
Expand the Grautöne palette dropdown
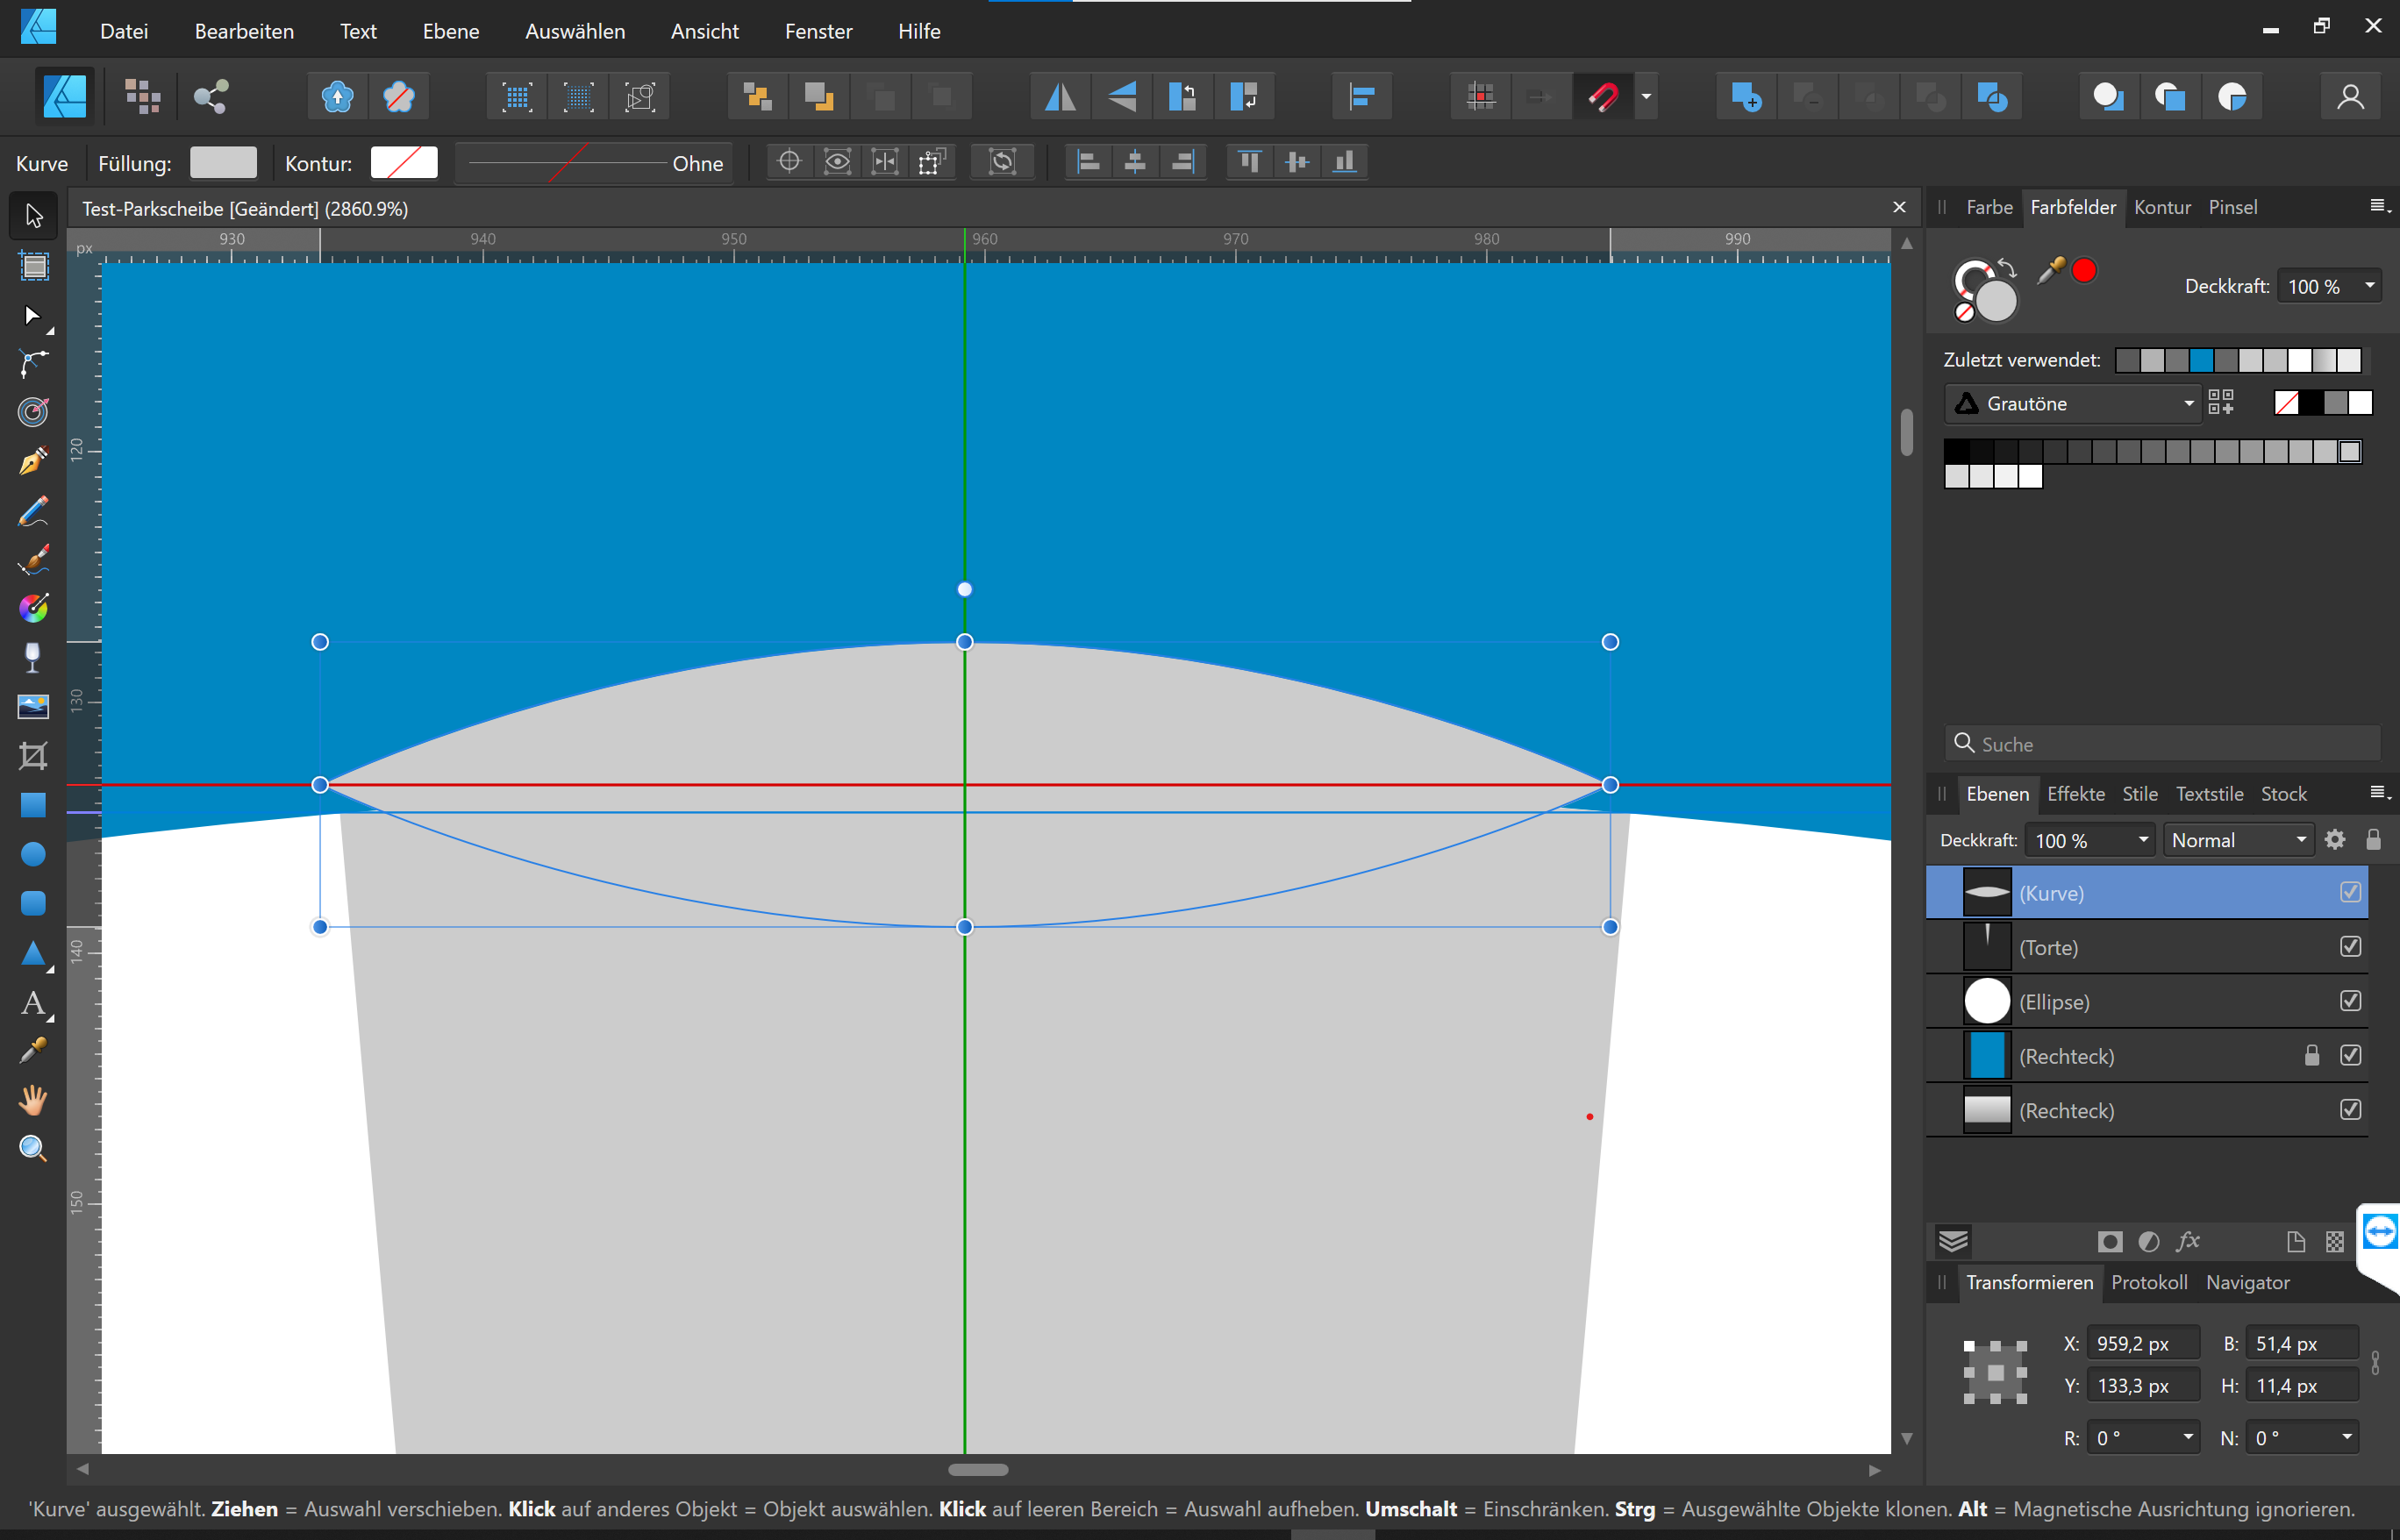(x=2074, y=403)
